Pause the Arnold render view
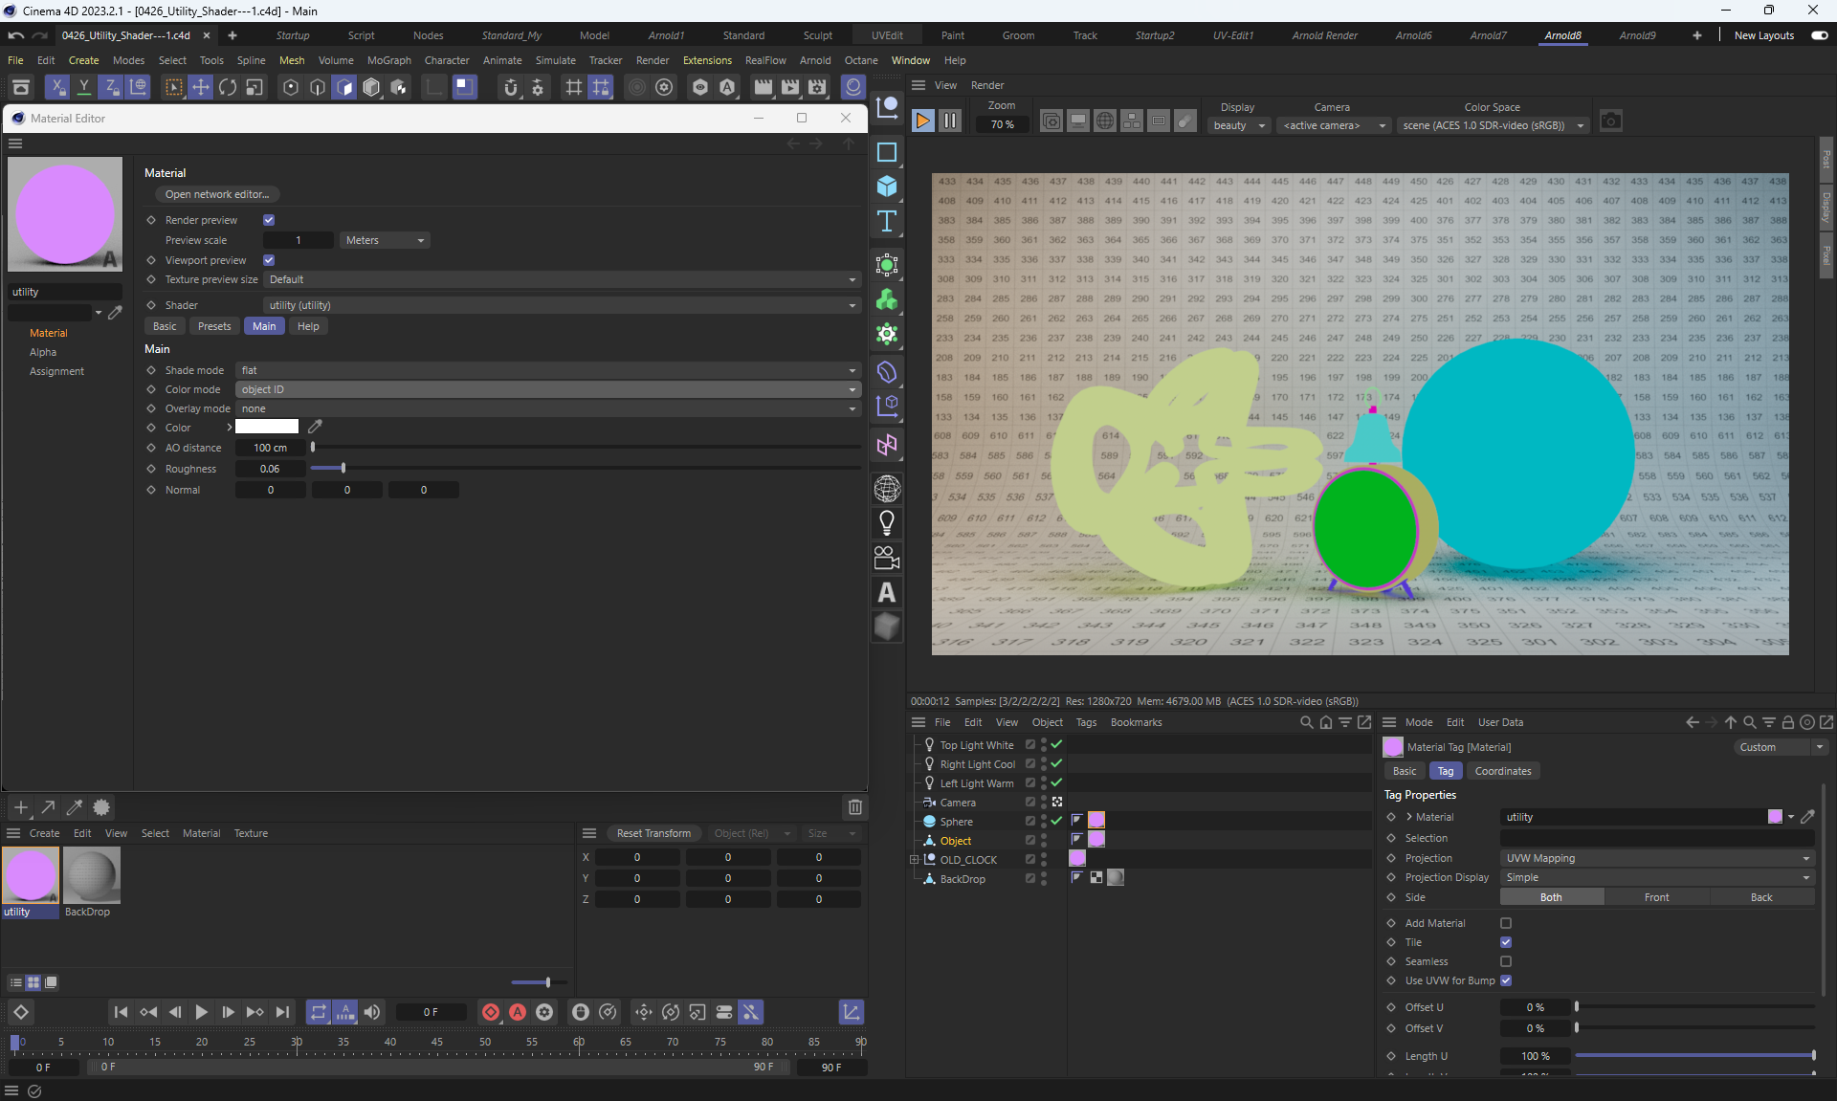Viewport: 1837px width, 1101px height. pos(950,121)
